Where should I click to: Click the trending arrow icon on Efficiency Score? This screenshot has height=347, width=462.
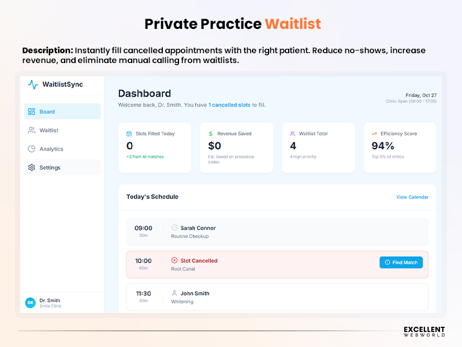coord(373,133)
